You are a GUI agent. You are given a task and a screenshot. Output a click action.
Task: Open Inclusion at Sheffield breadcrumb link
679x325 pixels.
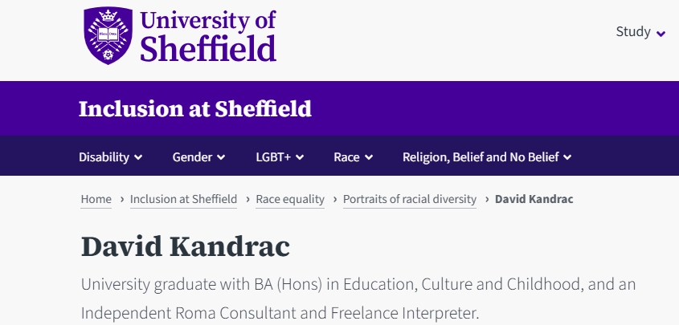(x=183, y=199)
